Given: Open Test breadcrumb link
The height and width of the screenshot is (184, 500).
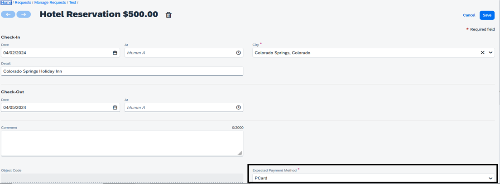Looking at the screenshot, I should pyautogui.click(x=72, y=3).
